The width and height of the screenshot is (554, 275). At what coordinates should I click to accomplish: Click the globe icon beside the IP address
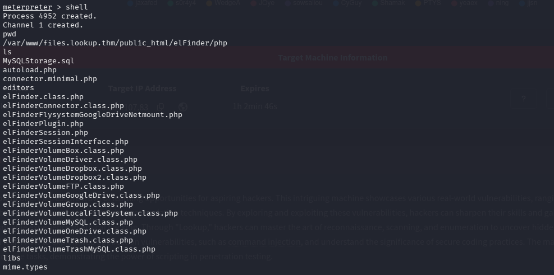click(183, 106)
